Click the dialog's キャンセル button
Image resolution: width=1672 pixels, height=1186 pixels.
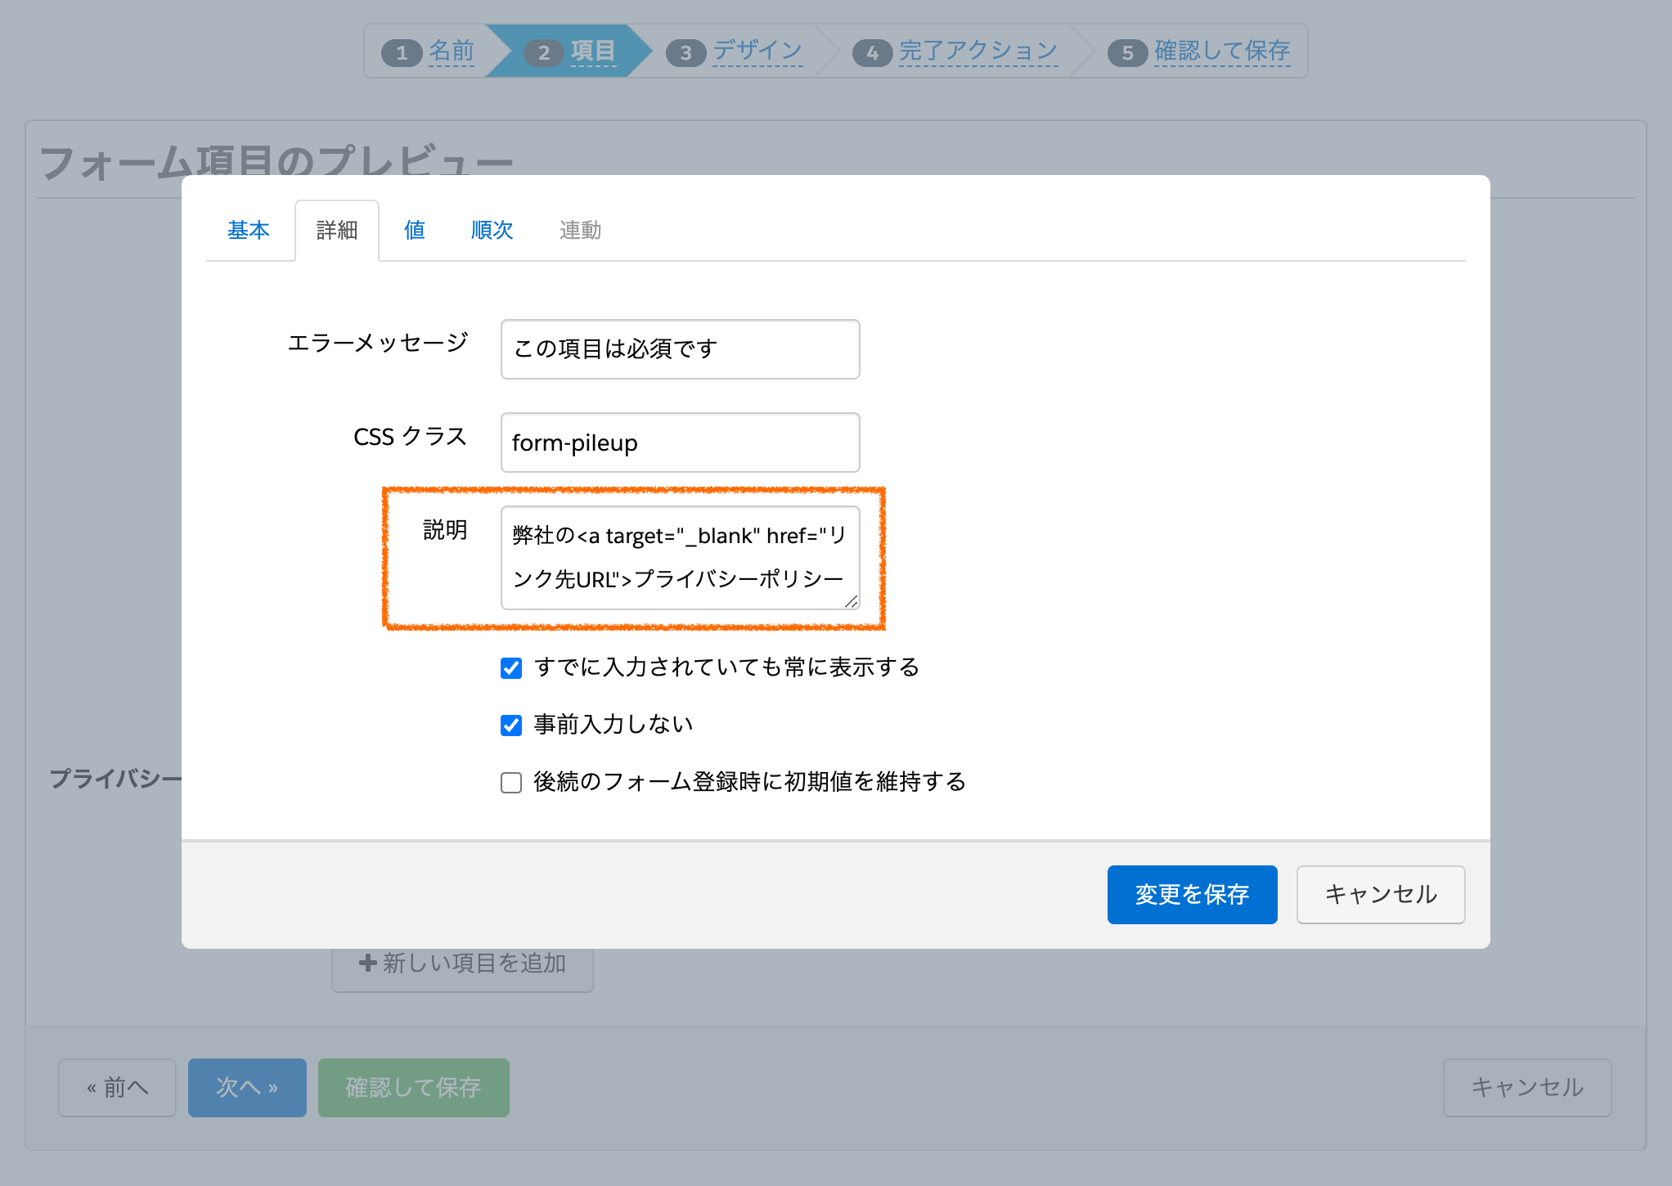pyautogui.click(x=1381, y=895)
